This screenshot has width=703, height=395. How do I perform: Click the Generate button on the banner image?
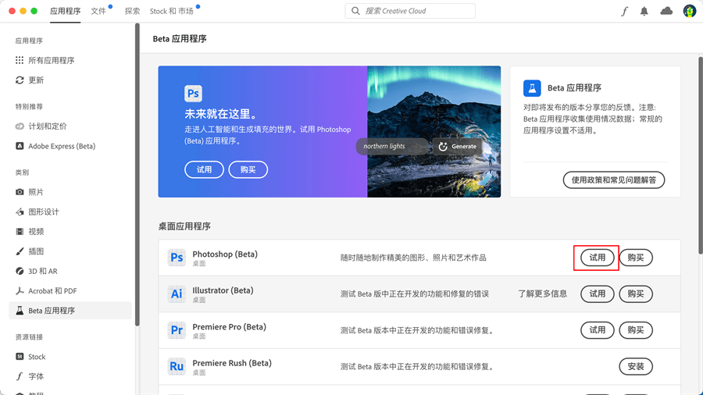pos(458,147)
